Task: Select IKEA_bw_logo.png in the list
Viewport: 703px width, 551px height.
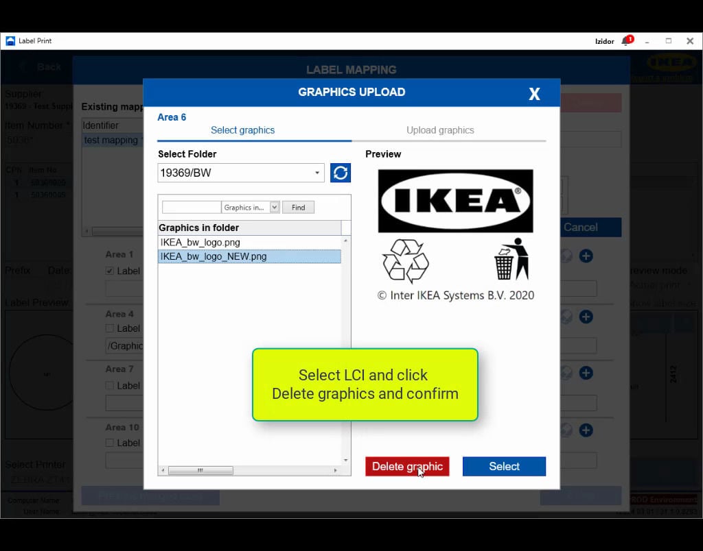Action: (249, 243)
